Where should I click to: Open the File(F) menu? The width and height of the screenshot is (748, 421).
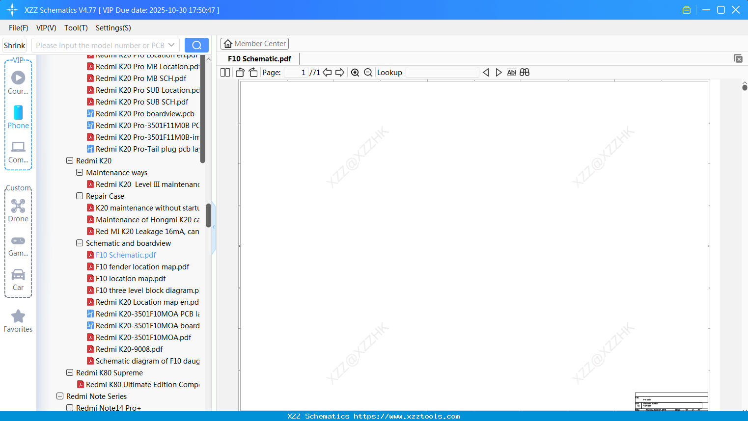19,28
